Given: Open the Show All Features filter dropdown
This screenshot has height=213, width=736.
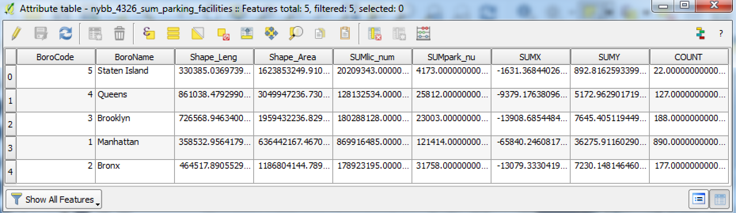Looking at the screenshot, I should pyautogui.click(x=54, y=199).
